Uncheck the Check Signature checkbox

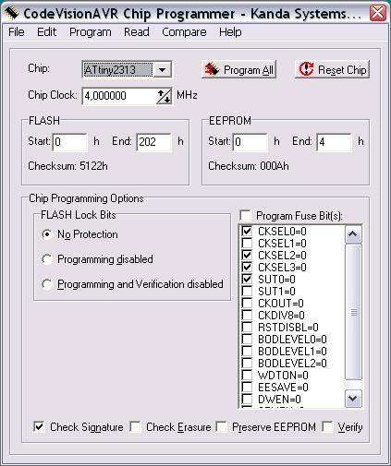pos(39,427)
